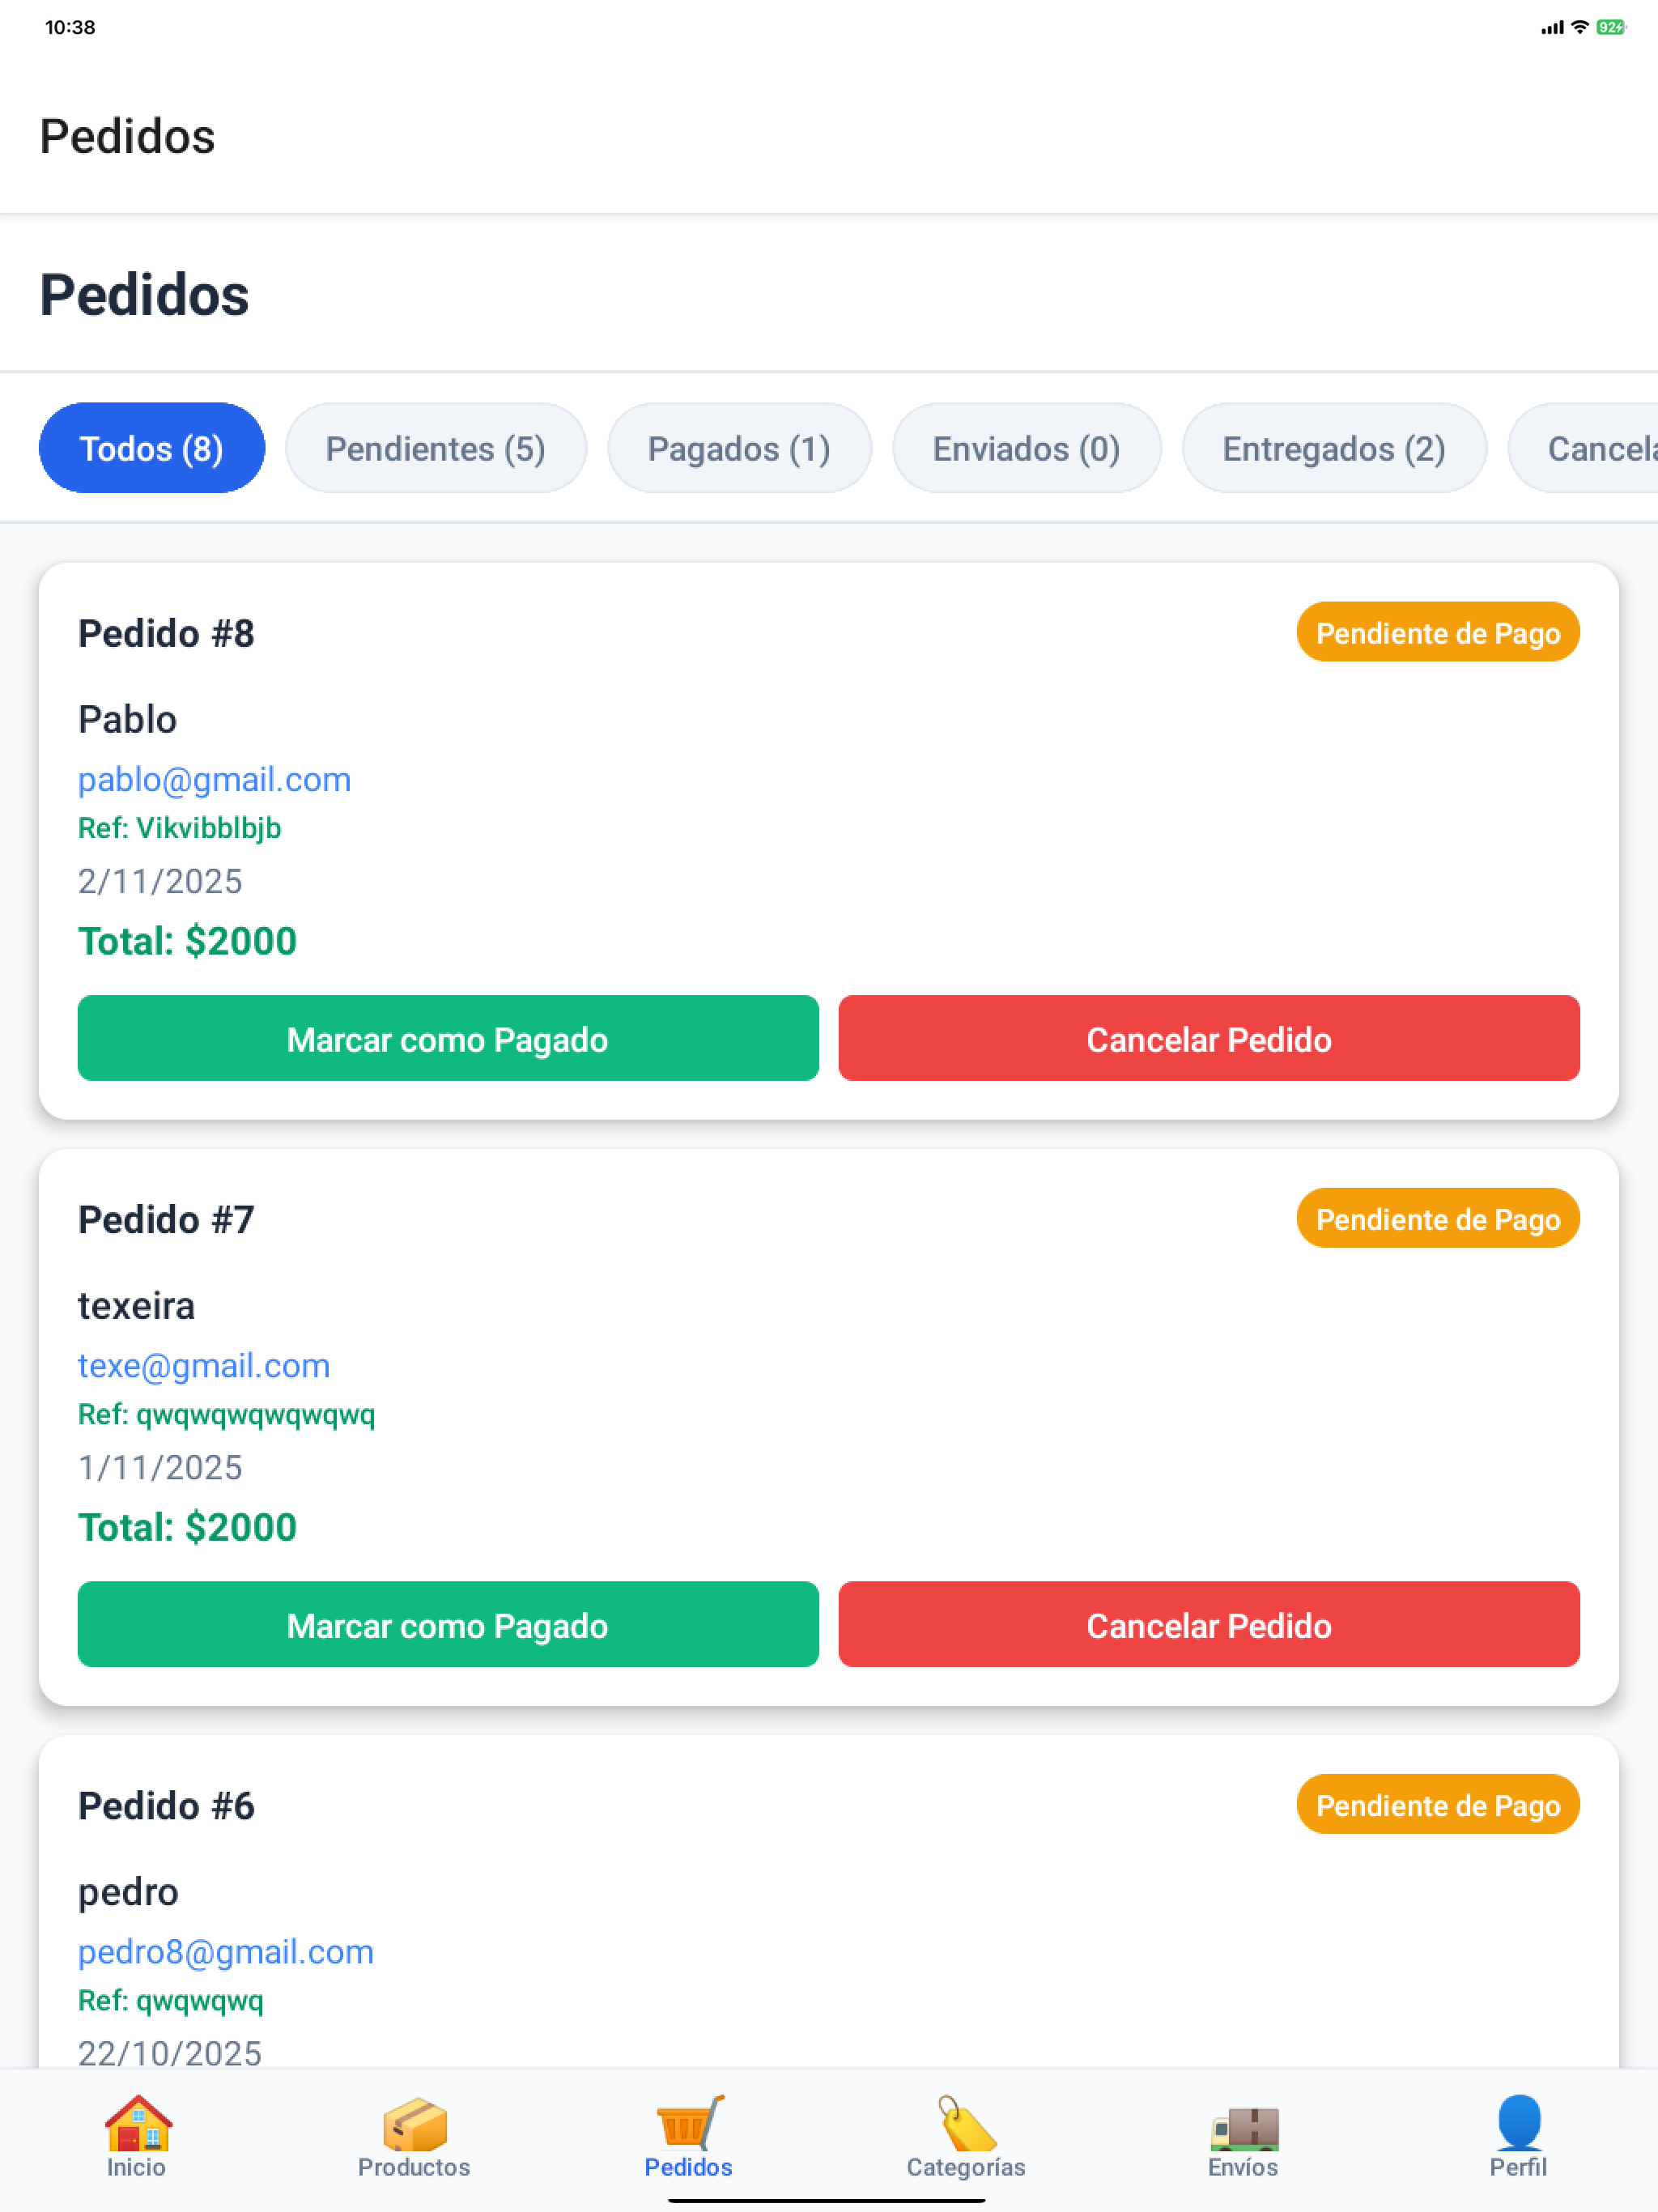Mark Pedido #7 as Pagado
Screen dimensions: 1658x2212
tap(448, 1624)
